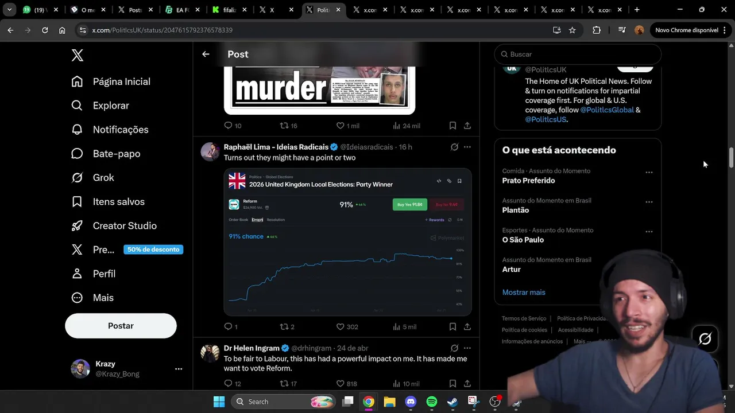Reload page in Chrome toolbar
This screenshot has width=735, height=413.
coord(45,30)
